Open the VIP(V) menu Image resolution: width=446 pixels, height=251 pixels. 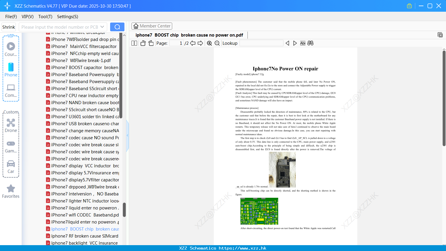[x=28, y=17]
